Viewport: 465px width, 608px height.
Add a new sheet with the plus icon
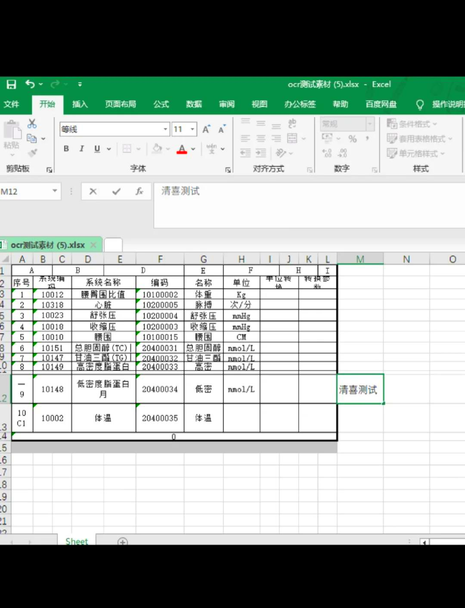point(123,542)
